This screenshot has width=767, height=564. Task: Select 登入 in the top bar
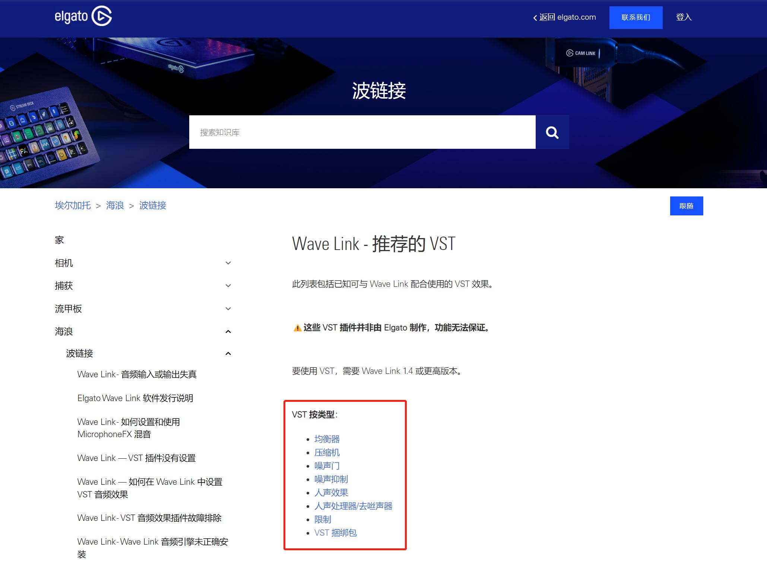[683, 17]
